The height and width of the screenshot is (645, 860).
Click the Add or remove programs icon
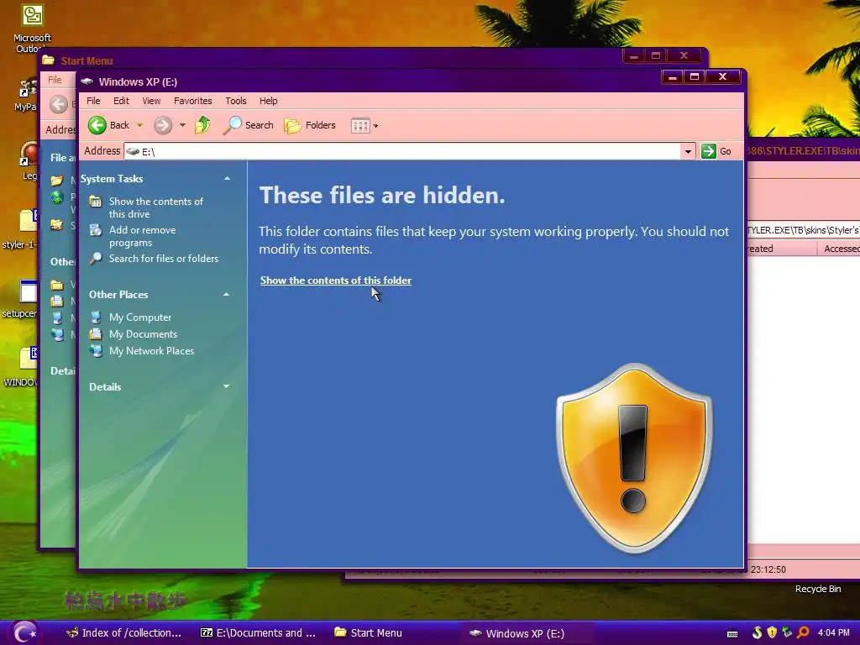tap(96, 230)
